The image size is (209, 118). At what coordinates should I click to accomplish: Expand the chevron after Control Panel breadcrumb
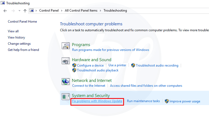[62, 11]
